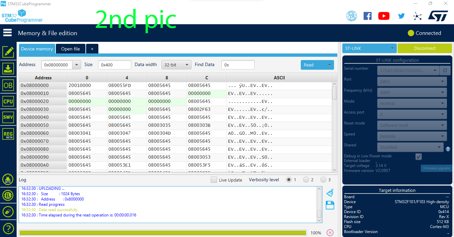Screen dimensions: 454x237
Task: Click the Disconnect button
Action: [x=424, y=48]
